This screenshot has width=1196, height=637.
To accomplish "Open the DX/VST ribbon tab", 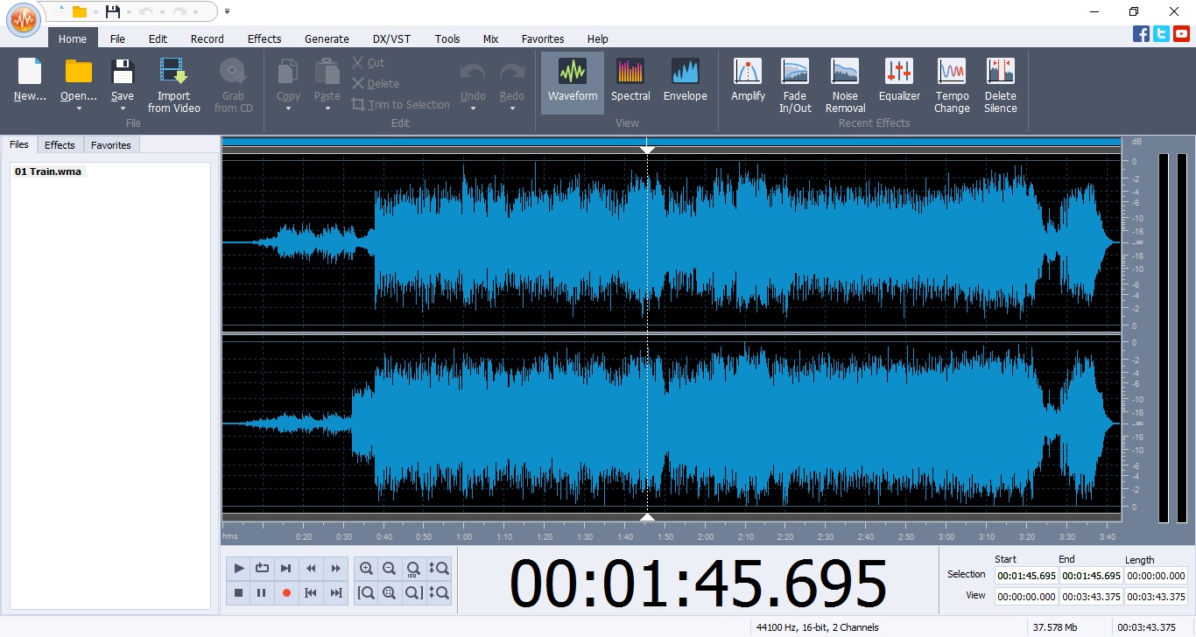I will [391, 38].
